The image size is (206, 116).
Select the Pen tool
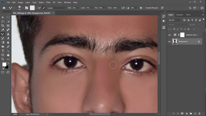coord(8,46)
